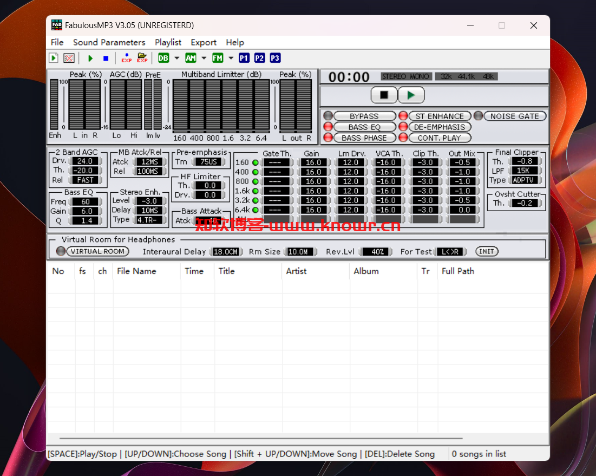Open the Sound Parameters menu
This screenshot has width=596, height=476.
point(109,42)
